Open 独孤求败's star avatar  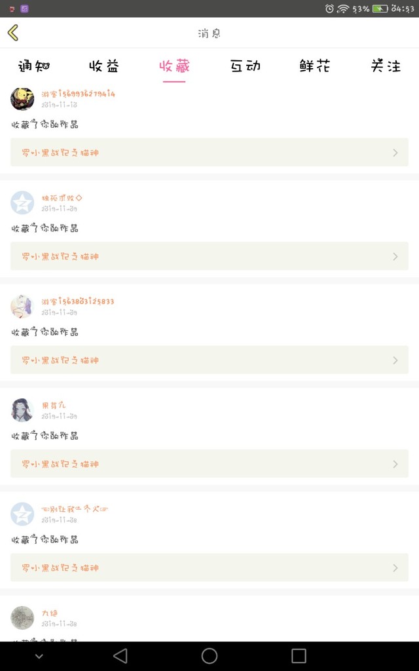coord(22,203)
